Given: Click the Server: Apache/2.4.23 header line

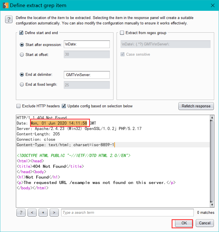Looking at the screenshot, I should [79, 129].
